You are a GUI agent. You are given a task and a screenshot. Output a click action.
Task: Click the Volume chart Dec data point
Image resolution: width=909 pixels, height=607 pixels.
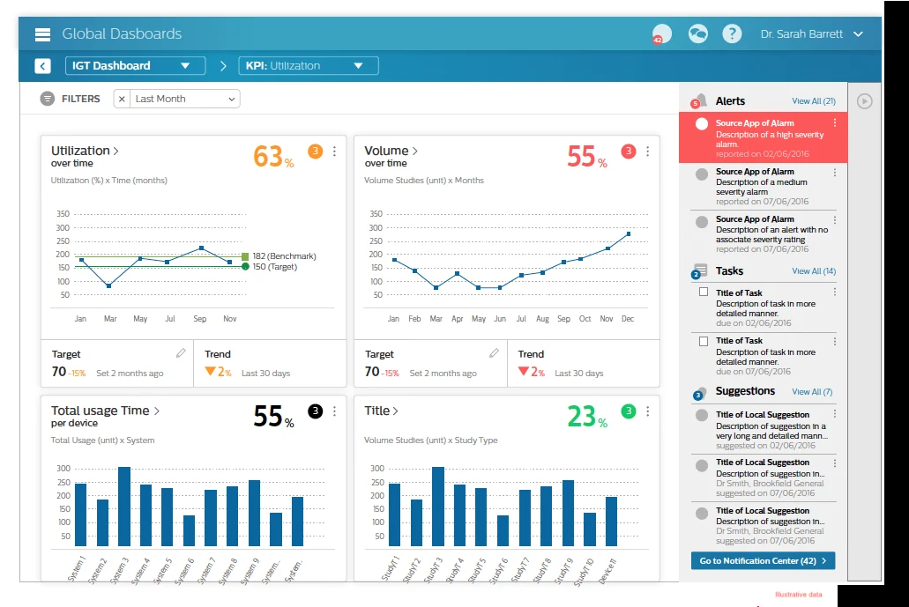[x=629, y=234]
